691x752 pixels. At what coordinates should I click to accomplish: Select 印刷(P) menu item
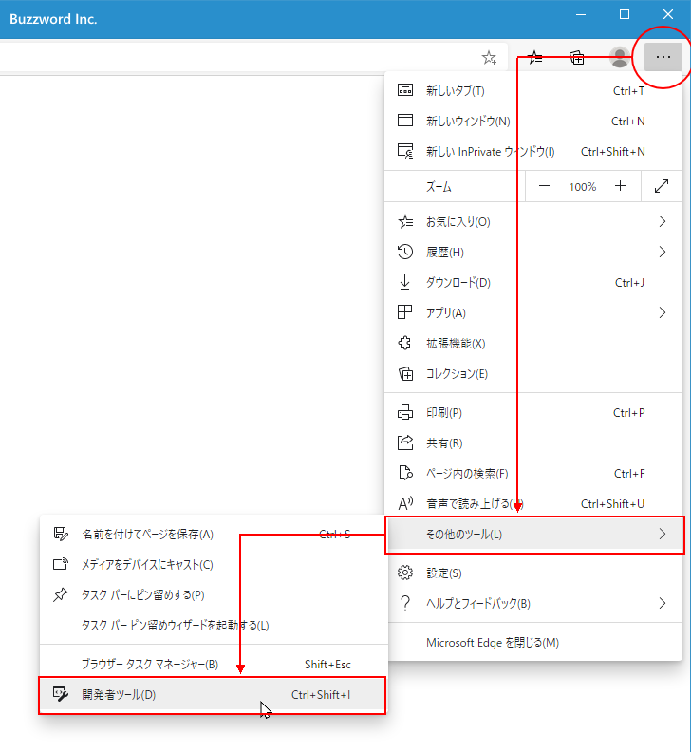(533, 412)
